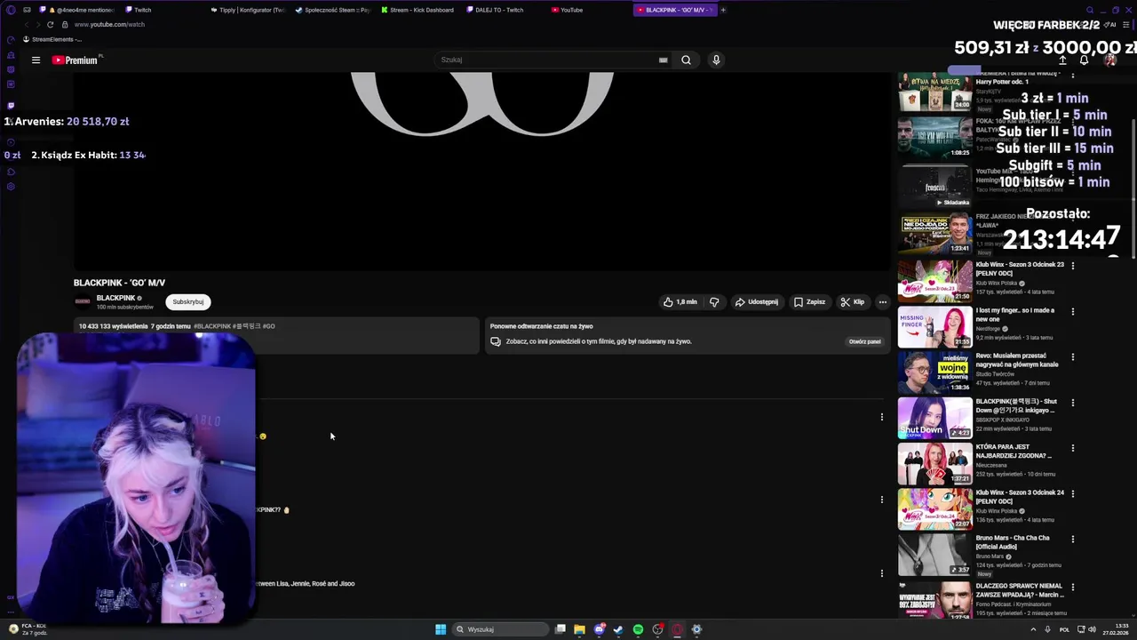Start voice search with microphone icon

coord(716,60)
